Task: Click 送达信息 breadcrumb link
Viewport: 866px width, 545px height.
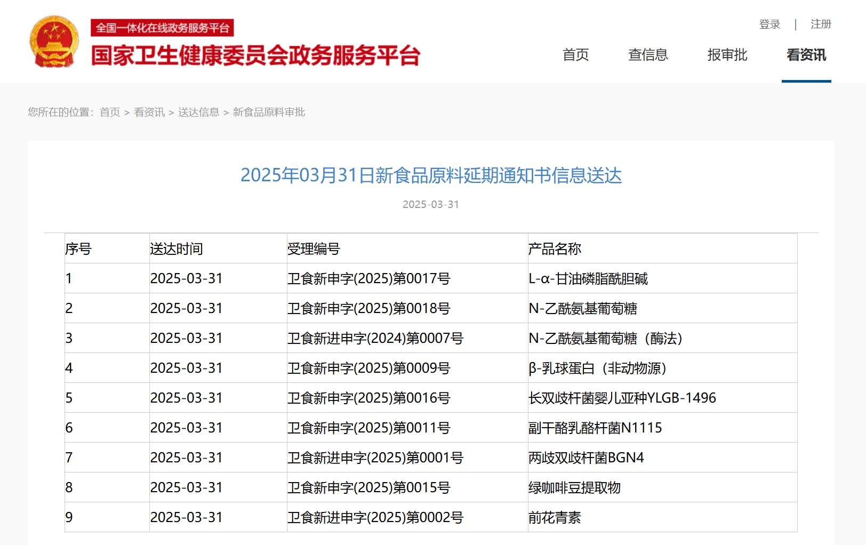Action: [x=198, y=112]
